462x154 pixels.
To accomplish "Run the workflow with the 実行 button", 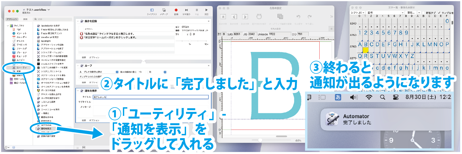I will coord(206,10).
